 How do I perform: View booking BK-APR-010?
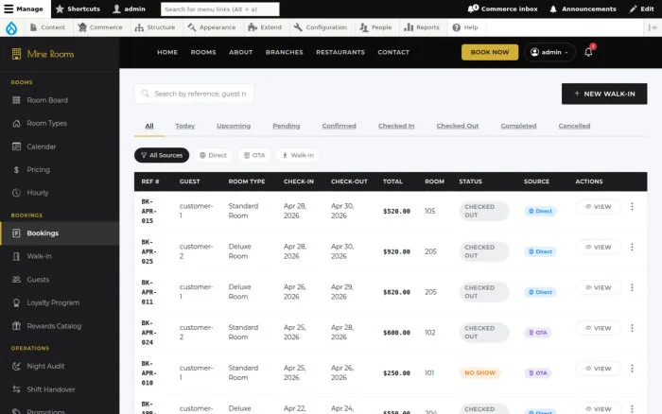[599, 369]
